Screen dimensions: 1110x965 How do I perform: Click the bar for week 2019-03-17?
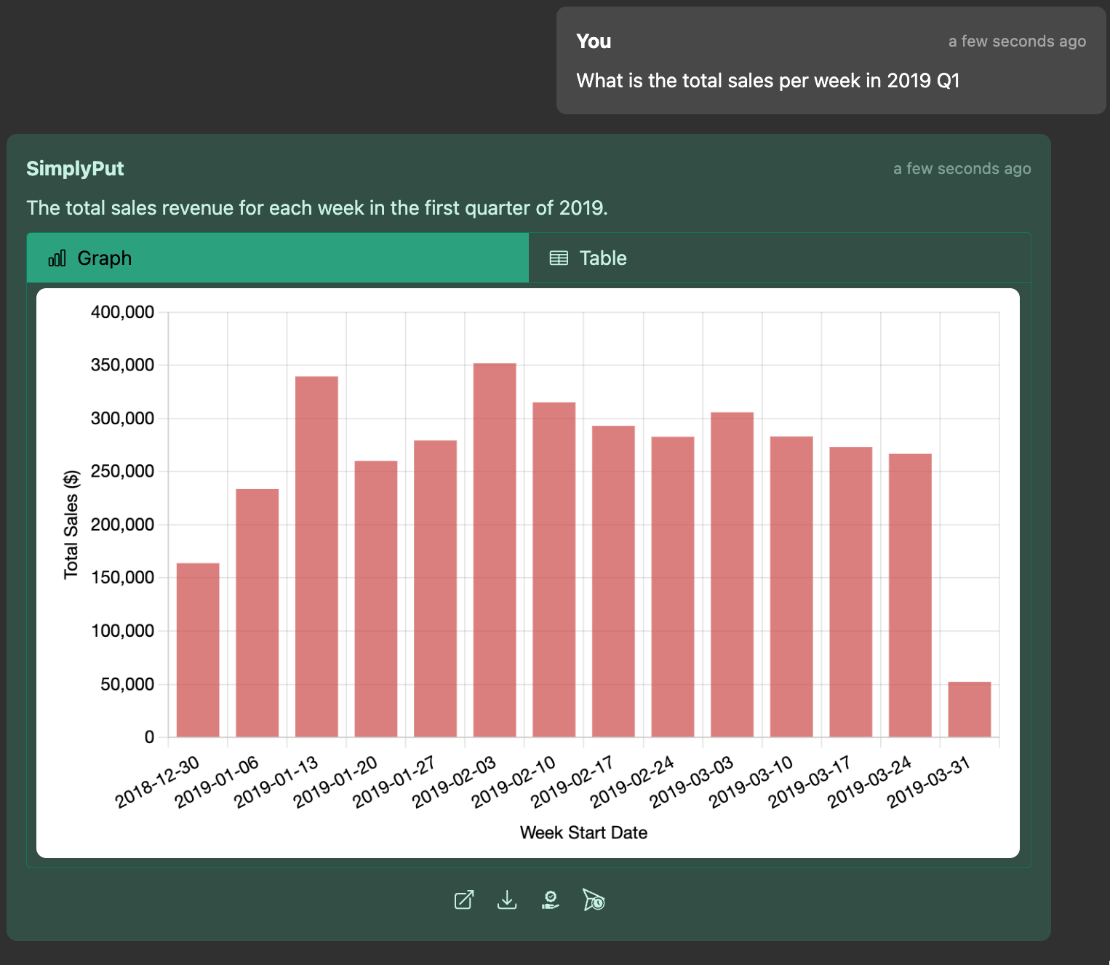click(851, 592)
